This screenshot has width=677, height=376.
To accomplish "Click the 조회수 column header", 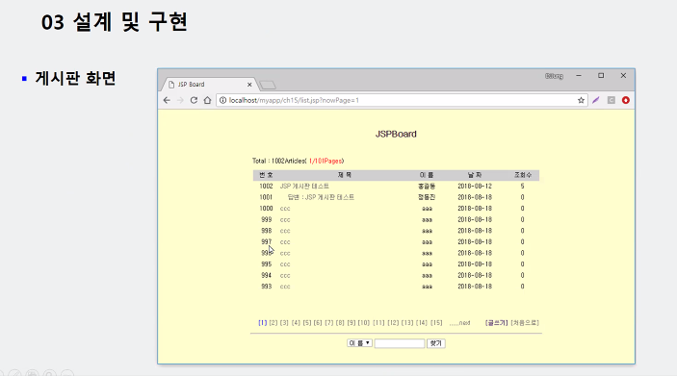I will point(522,175).
